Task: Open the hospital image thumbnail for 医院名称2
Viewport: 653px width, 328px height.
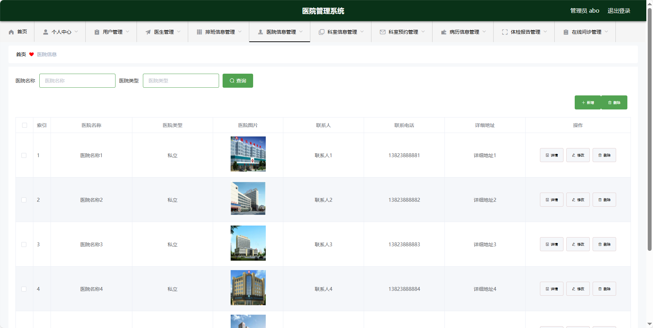Action: tap(248, 199)
